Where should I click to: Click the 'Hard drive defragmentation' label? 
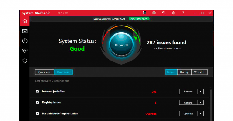tap(60, 113)
